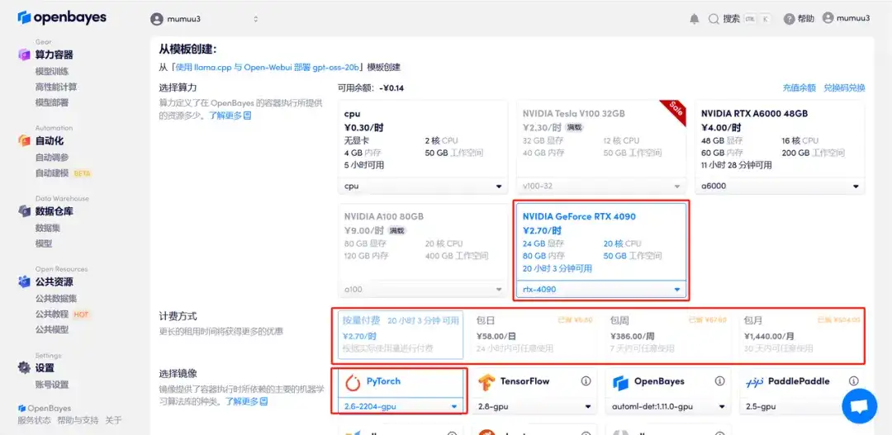Click the 关于 footer link
Image resolution: width=892 pixels, height=435 pixels.
click(x=113, y=421)
